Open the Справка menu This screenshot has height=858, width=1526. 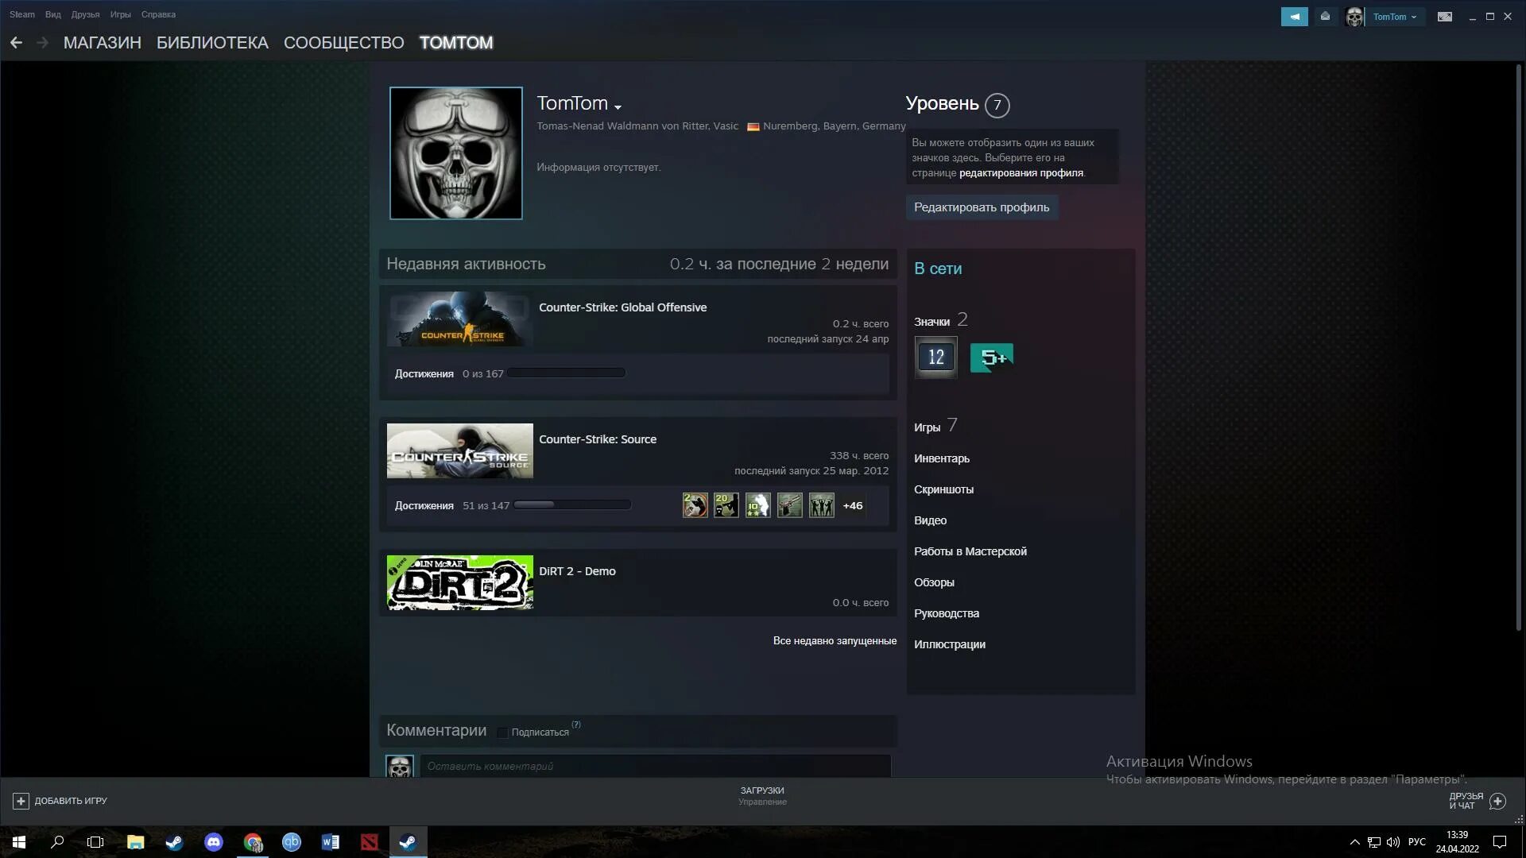158,14
